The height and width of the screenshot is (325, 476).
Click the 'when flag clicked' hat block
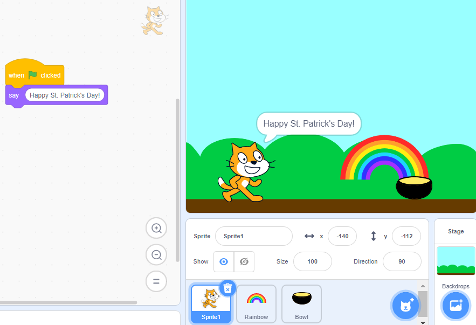tap(35, 72)
